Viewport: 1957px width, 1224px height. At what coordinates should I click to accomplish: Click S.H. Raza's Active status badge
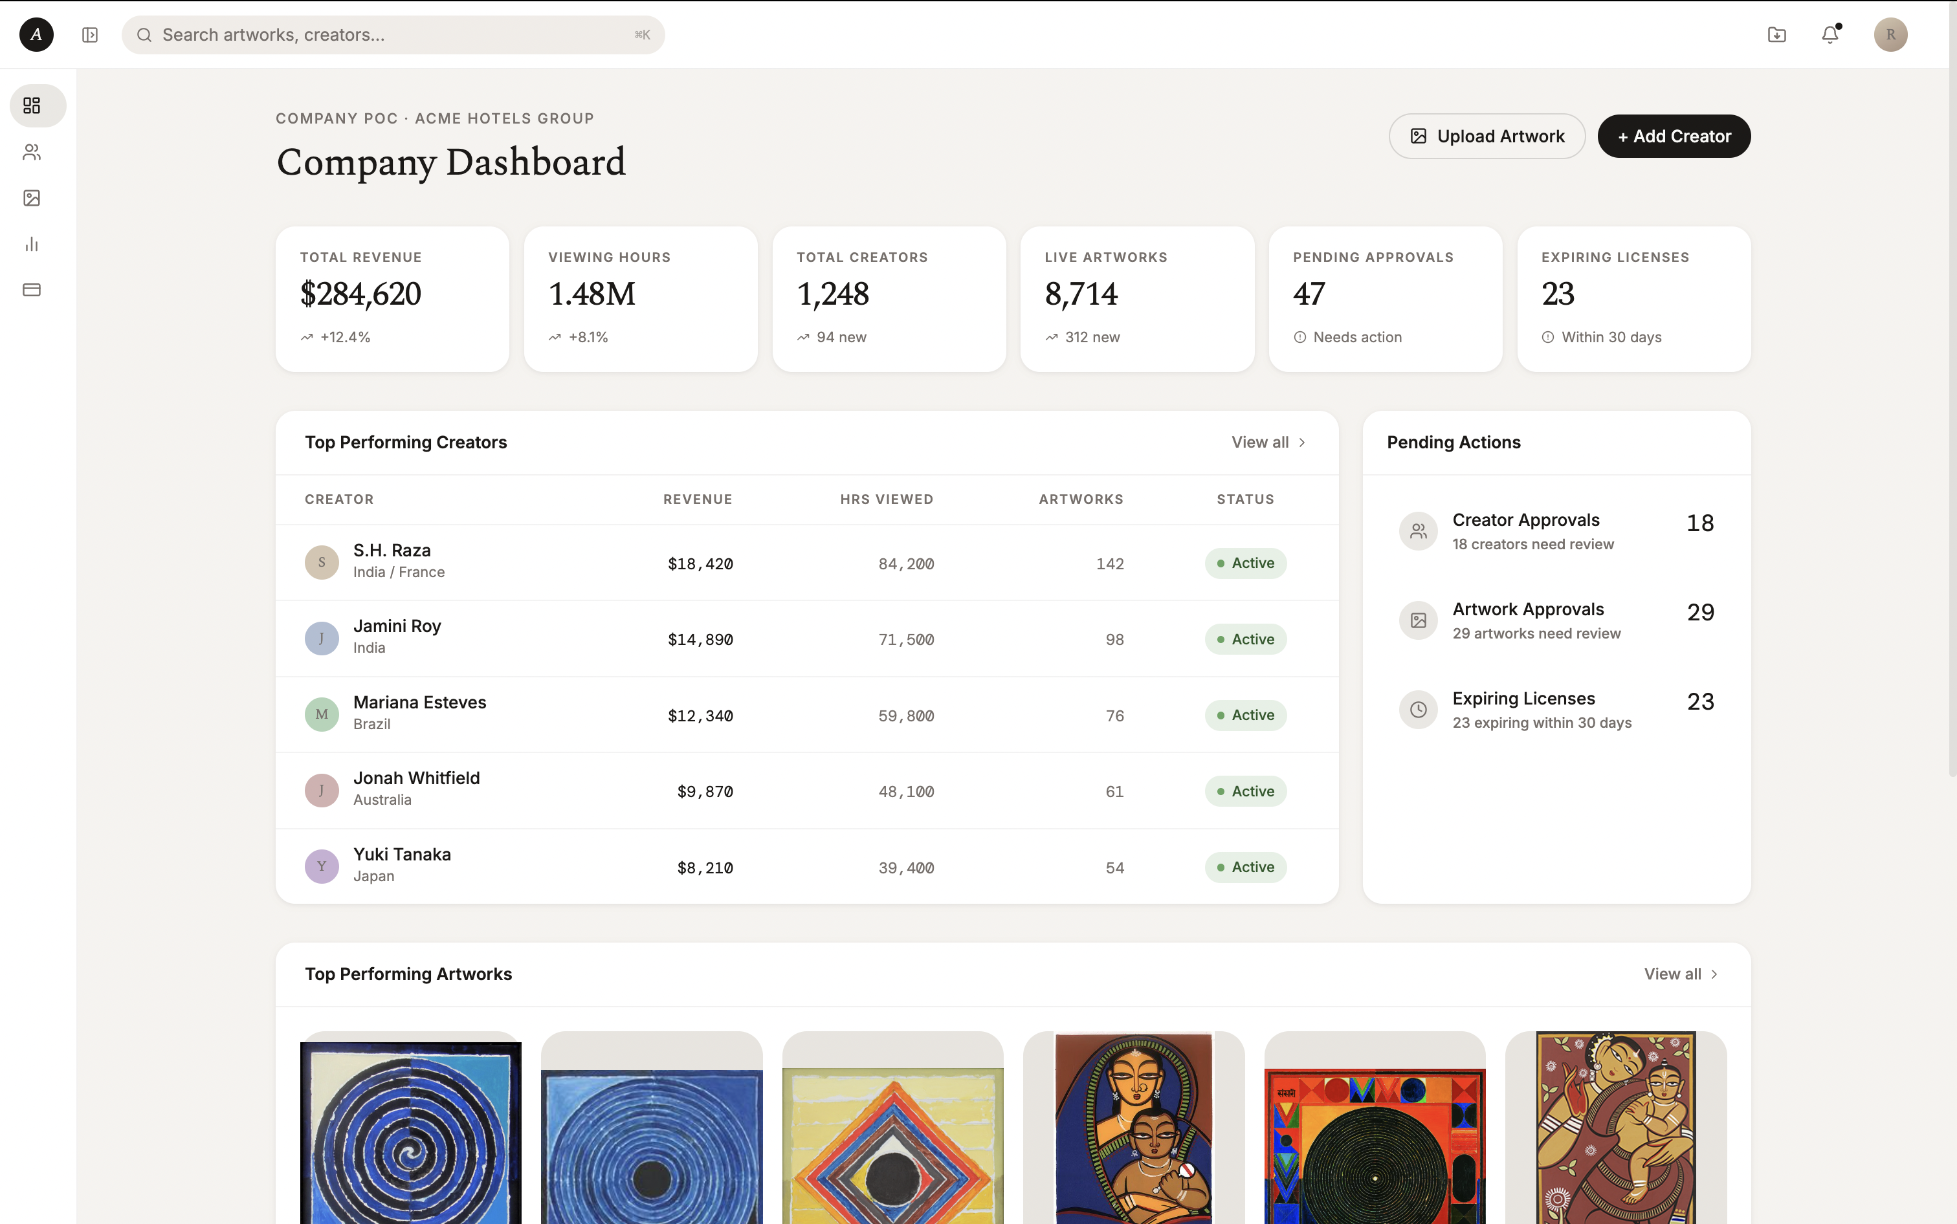[x=1245, y=563]
